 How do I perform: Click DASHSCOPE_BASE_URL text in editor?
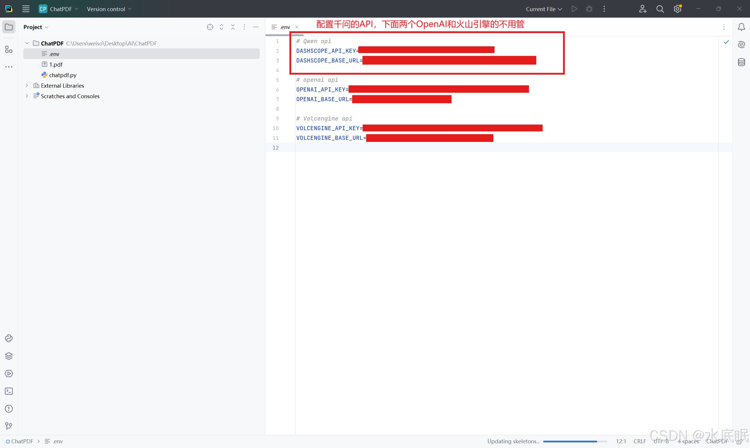[328, 60]
